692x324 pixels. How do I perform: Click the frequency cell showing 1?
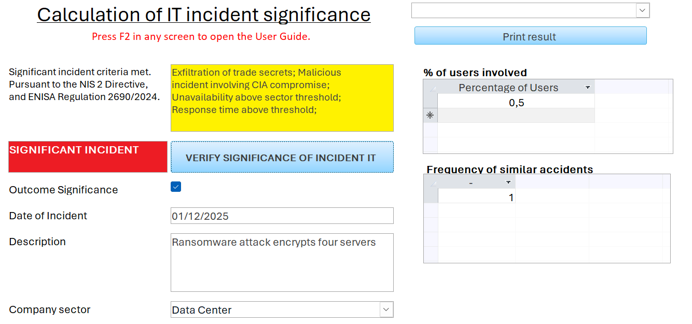(x=476, y=196)
